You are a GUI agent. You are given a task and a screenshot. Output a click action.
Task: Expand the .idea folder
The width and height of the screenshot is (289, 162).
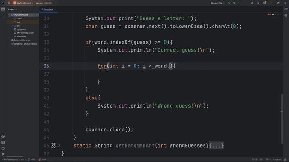pyautogui.click(x=12, y=18)
